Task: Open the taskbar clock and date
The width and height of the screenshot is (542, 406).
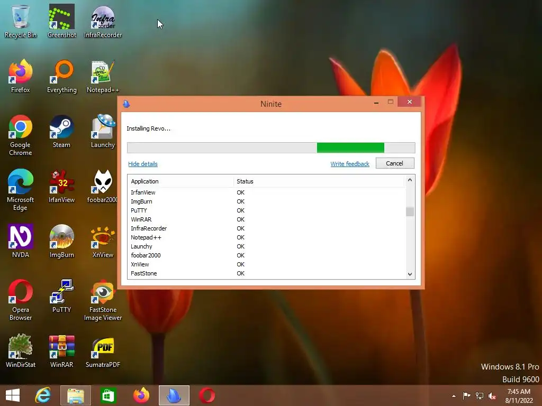Action: pyautogui.click(x=519, y=396)
